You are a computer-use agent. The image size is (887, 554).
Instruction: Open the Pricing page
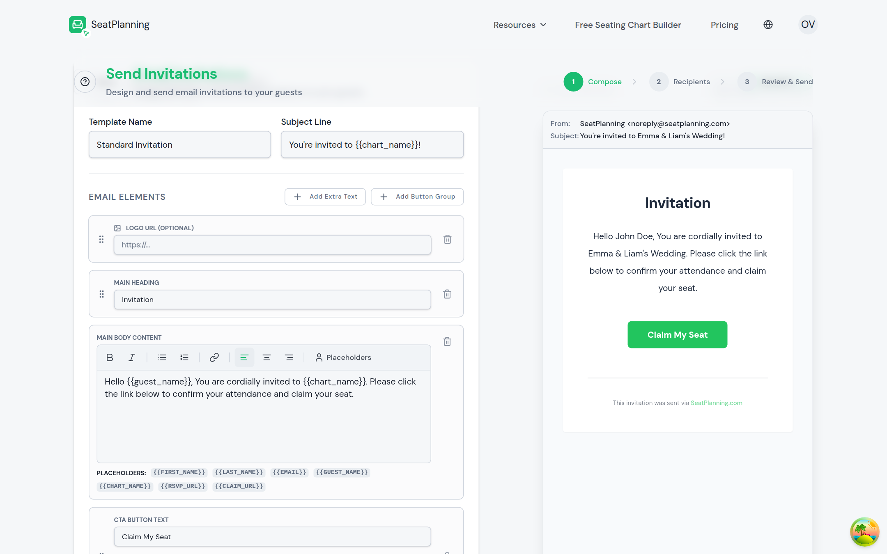click(724, 25)
